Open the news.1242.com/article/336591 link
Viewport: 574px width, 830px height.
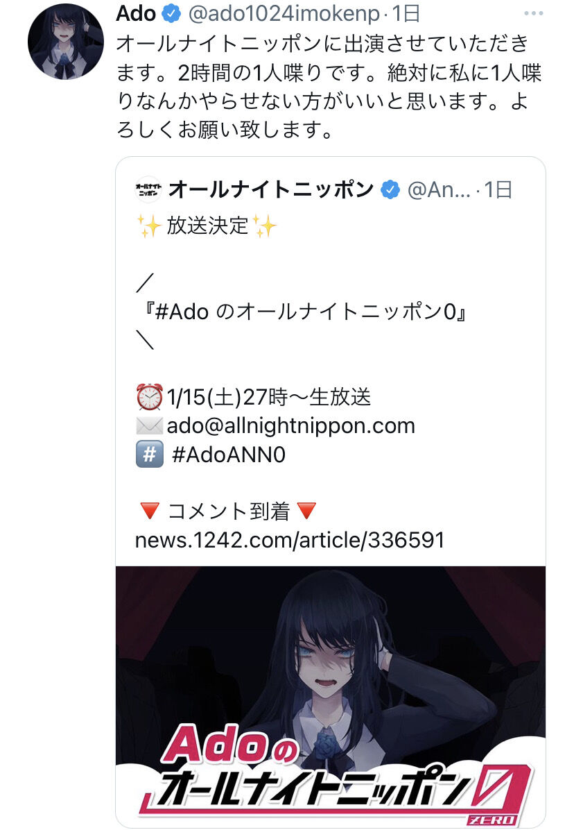pyautogui.click(x=290, y=541)
